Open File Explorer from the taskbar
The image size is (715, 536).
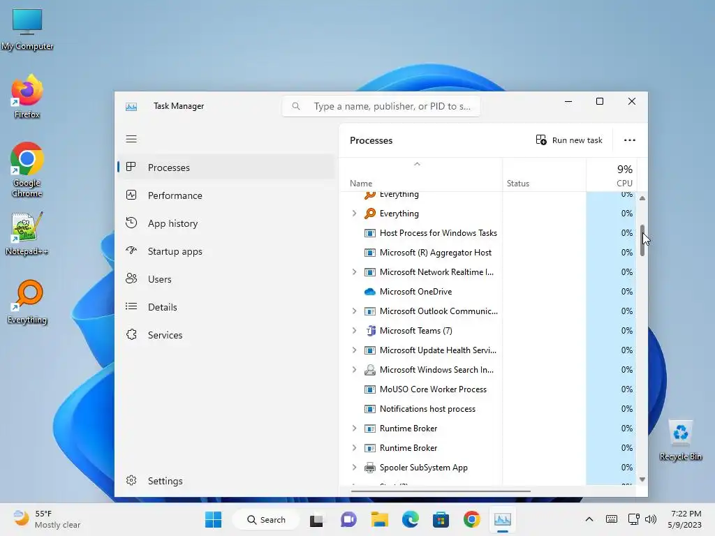click(379, 519)
